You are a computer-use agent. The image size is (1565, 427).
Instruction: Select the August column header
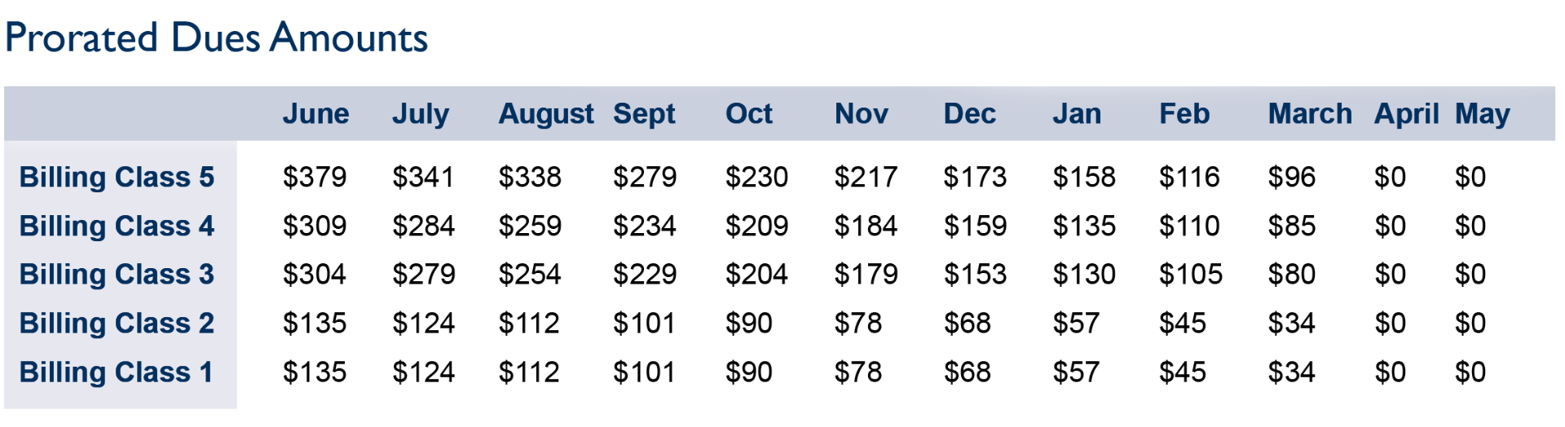(x=546, y=115)
